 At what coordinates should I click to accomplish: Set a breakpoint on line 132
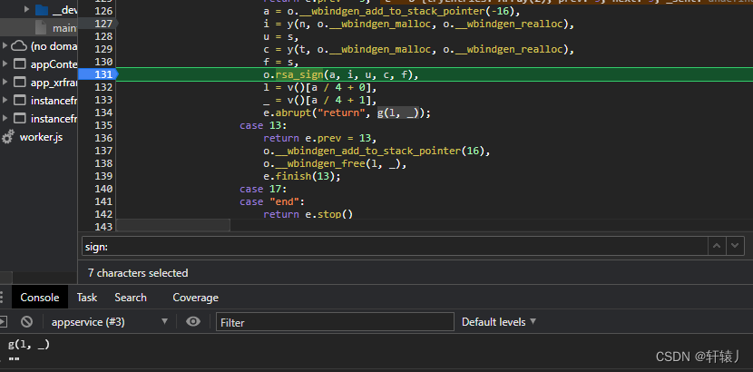point(103,87)
